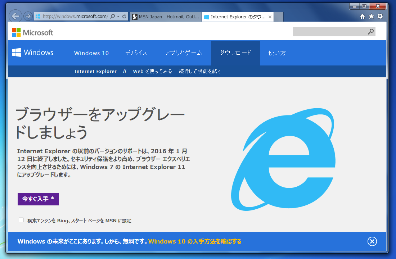The height and width of the screenshot is (259, 396).
Task: Click the Microsoft logo
Action: pyautogui.click(x=32, y=33)
